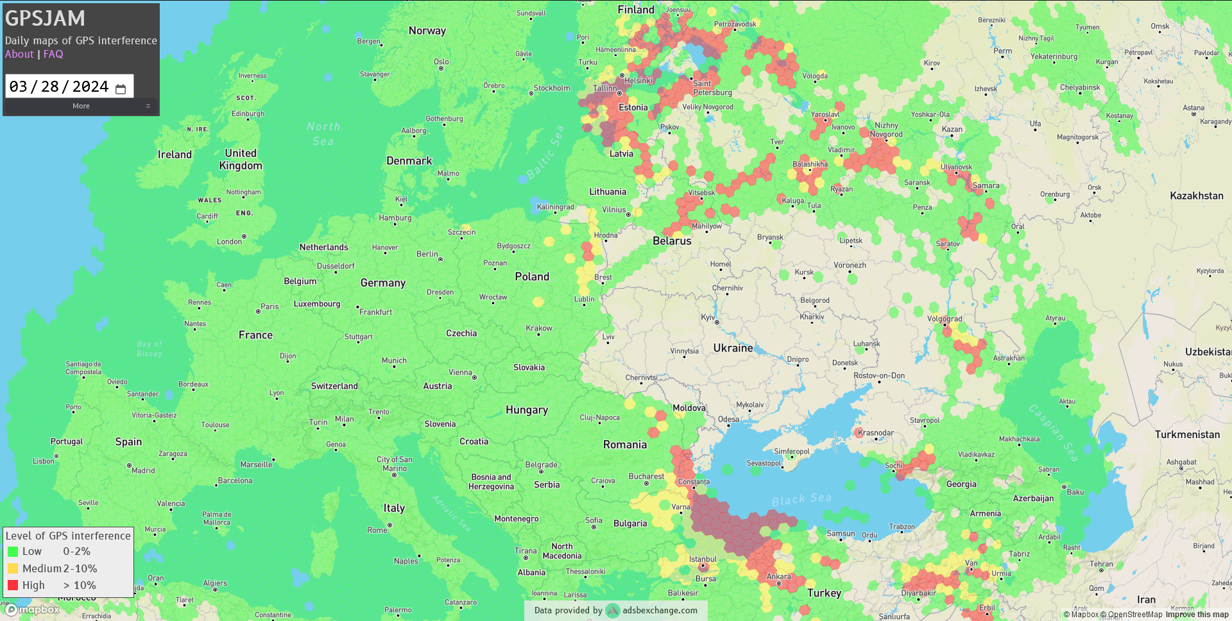Click the Poland country label
The width and height of the screenshot is (1232, 621).
[x=532, y=276]
